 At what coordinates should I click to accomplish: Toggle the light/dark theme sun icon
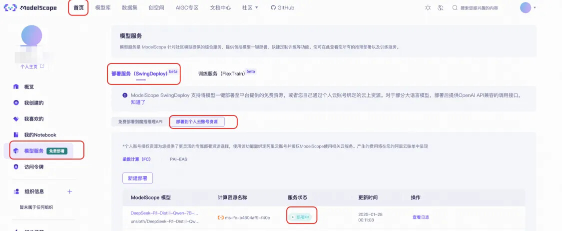(428, 8)
